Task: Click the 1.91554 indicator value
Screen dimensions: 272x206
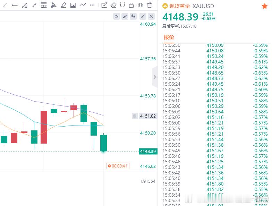Action: click(x=148, y=181)
